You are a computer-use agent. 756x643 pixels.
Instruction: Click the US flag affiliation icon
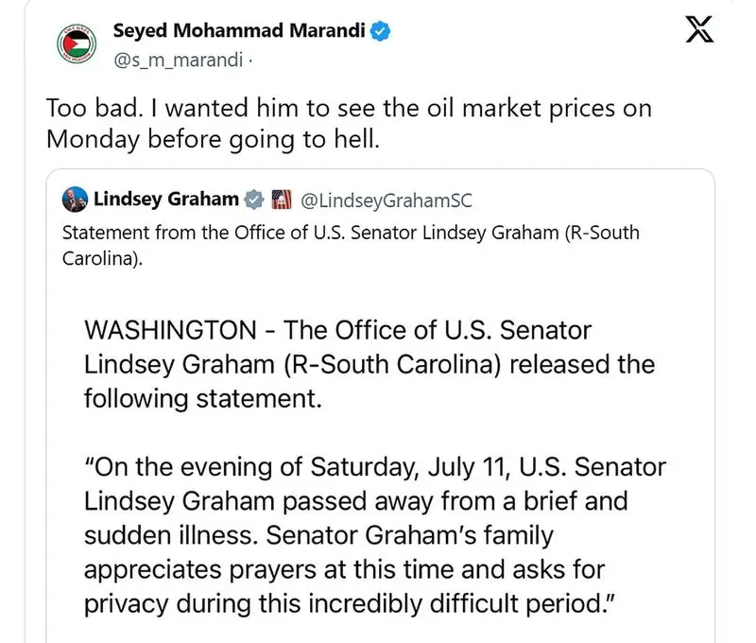point(282,200)
